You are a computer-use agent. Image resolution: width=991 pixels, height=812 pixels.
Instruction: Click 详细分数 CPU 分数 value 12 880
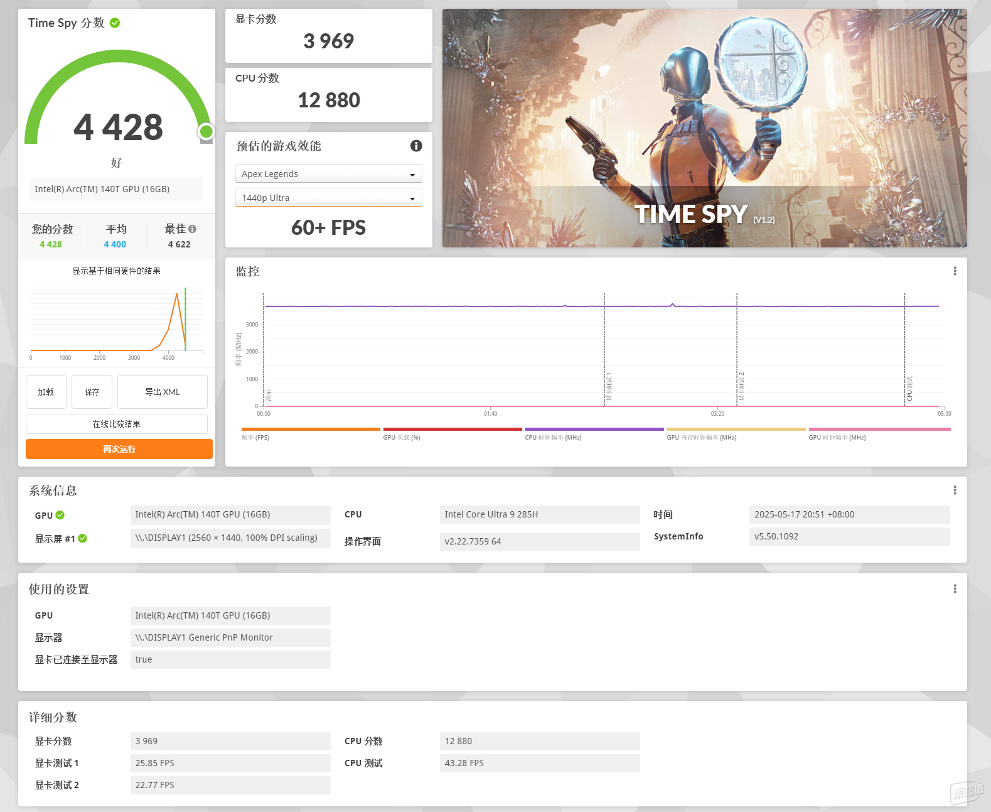[x=540, y=741]
